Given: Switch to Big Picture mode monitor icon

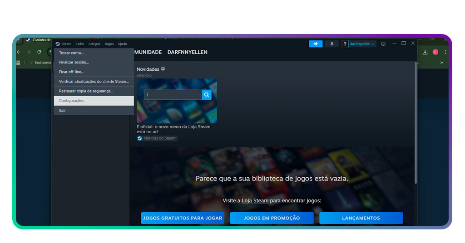Looking at the screenshot, I should click(383, 44).
